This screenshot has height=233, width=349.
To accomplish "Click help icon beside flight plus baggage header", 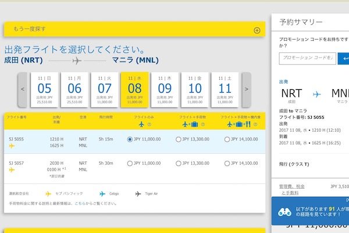I will click(203, 125).
